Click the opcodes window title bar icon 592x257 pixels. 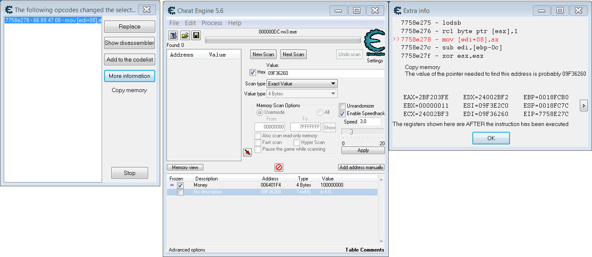[x=8, y=10]
